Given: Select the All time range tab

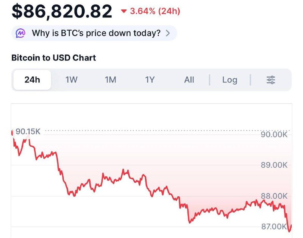Looking at the screenshot, I should 189,80.
